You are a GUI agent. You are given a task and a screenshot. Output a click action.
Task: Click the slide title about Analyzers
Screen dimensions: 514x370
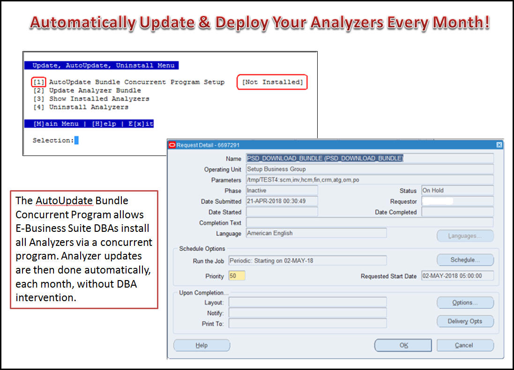pyautogui.click(x=260, y=22)
